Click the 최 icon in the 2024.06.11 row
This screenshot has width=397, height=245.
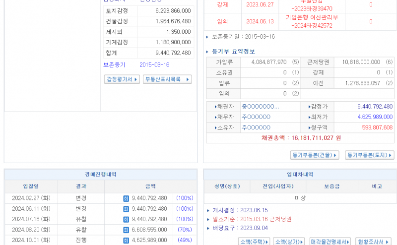[x=126, y=209]
